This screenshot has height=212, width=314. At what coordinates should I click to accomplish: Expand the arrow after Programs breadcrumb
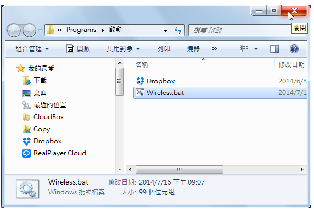pos(103,30)
